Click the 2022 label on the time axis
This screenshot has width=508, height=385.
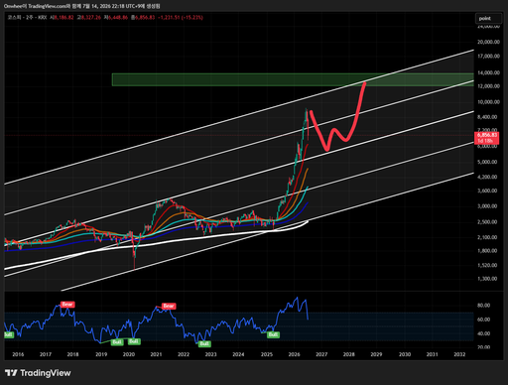[184, 354]
